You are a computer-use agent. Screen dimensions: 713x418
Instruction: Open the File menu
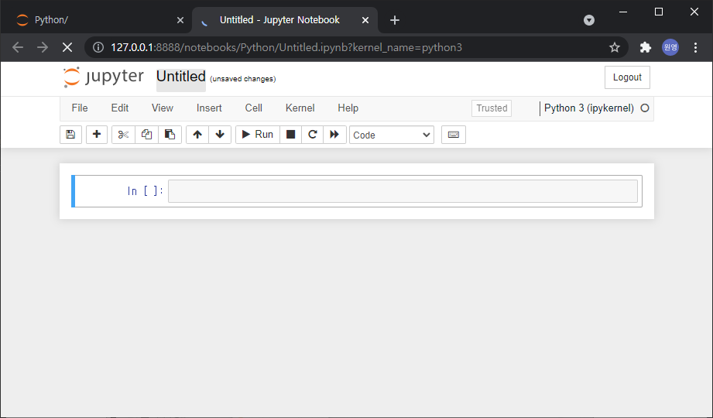80,108
